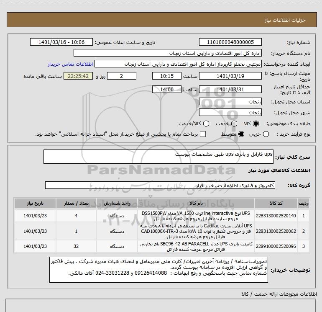322x312 pixels.
Task: Click the واحد شمارش column header
Action: (117, 204)
